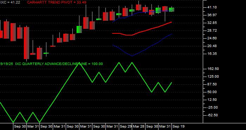Click the Sep 19 date label
The width and height of the screenshot is (246, 130).
point(179,126)
